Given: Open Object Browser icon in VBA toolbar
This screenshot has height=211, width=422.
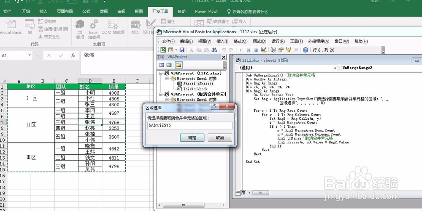Looking at the screenshot, I should (x=289, y=50).
